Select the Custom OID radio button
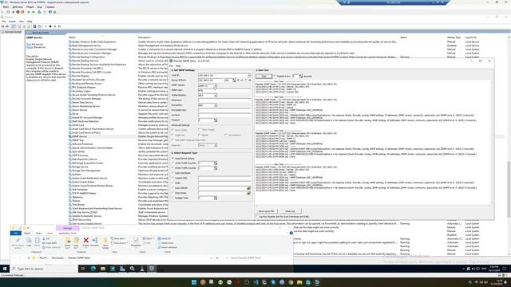 pos(173,178)
